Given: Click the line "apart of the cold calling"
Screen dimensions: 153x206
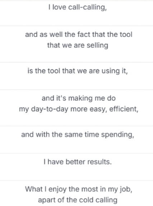Looking at the screenshot, I should [x=78, y=200].
